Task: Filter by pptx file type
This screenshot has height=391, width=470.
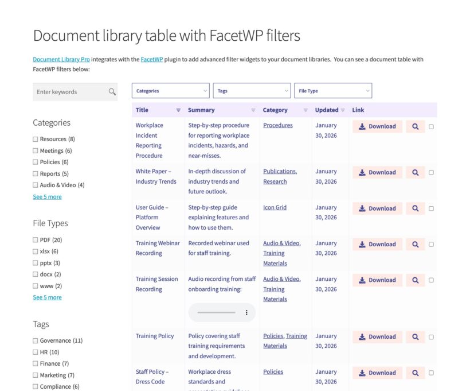Action: (x=36, y=263)
